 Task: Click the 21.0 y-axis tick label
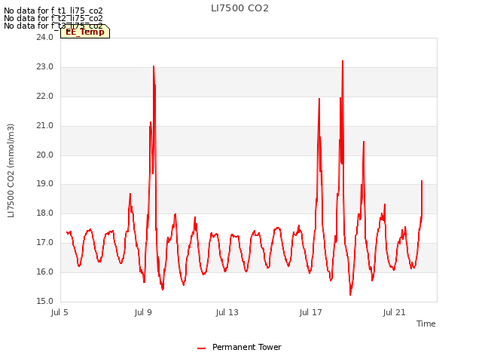(45, 126)
